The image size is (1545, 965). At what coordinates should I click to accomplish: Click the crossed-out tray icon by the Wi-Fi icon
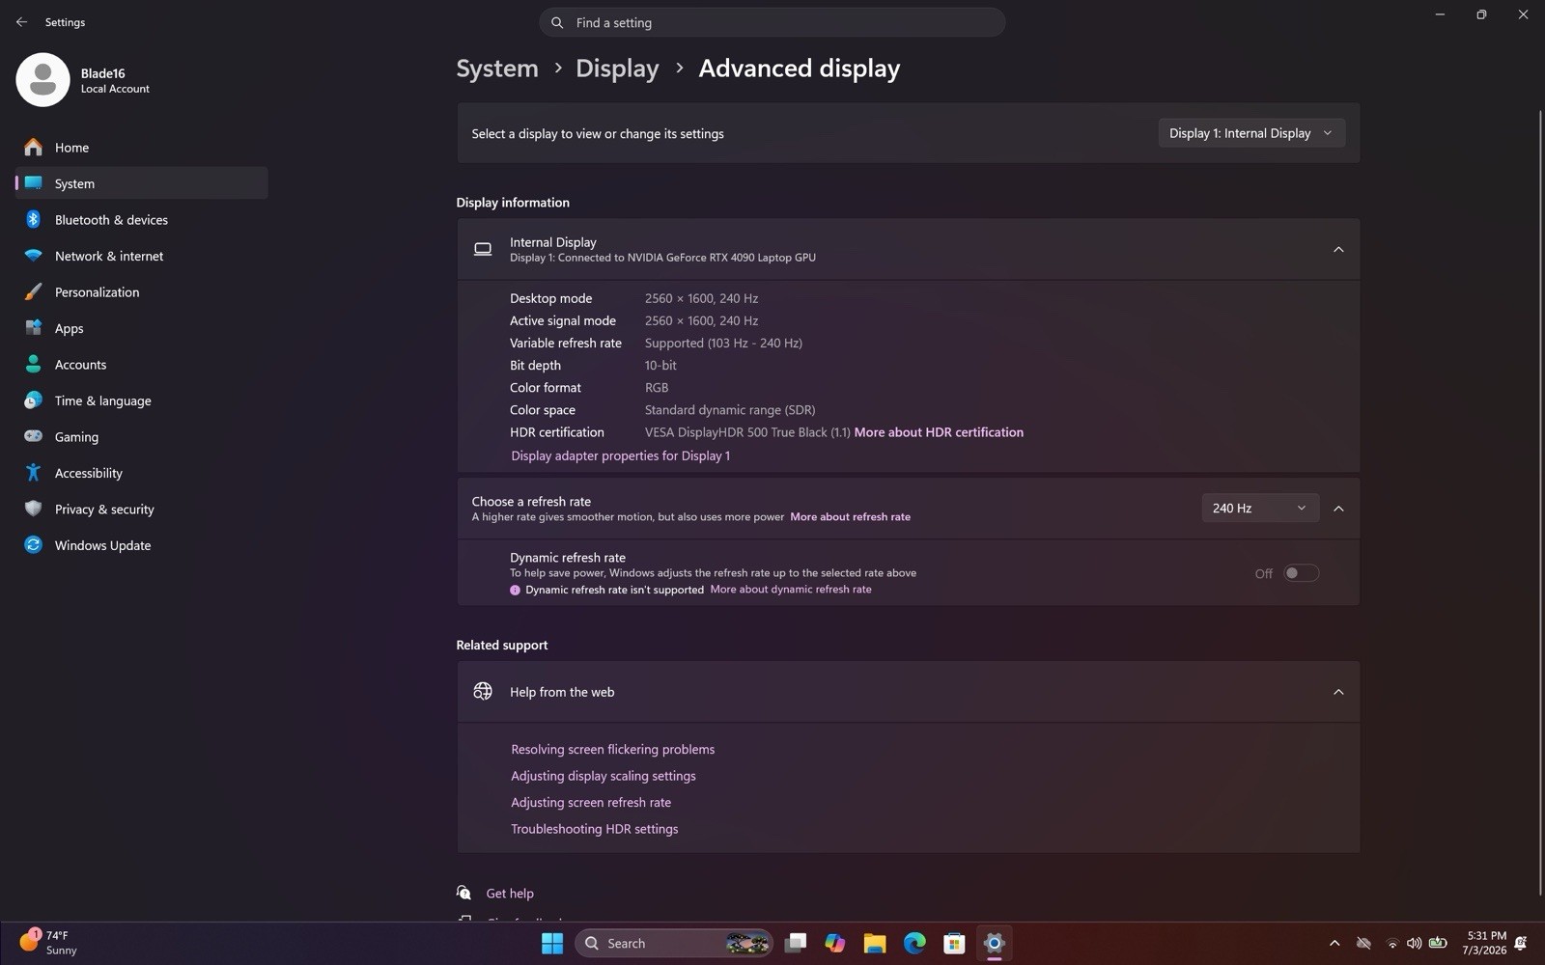[x=1363, y=943]
